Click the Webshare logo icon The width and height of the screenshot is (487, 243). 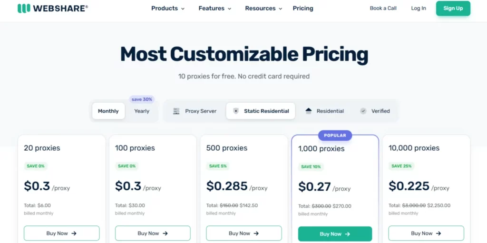coord(24,8)
